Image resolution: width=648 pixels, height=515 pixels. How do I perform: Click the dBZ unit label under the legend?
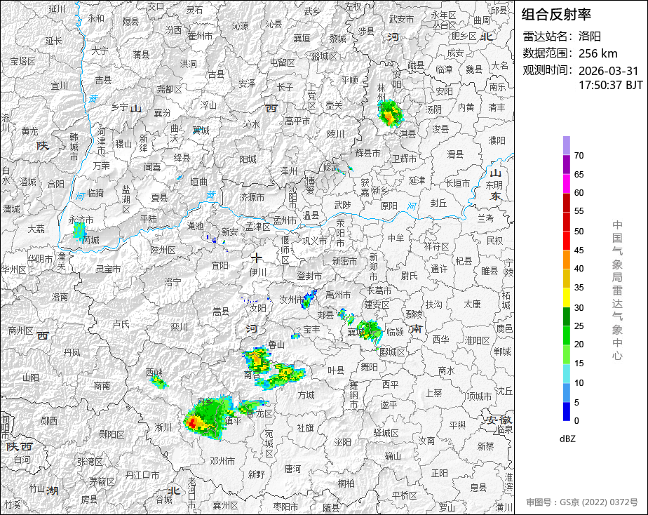[567, 439]
